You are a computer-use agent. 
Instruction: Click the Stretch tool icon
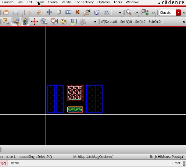[68, 12]
